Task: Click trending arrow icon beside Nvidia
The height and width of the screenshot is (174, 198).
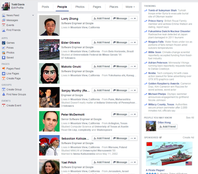Action: 146,73
